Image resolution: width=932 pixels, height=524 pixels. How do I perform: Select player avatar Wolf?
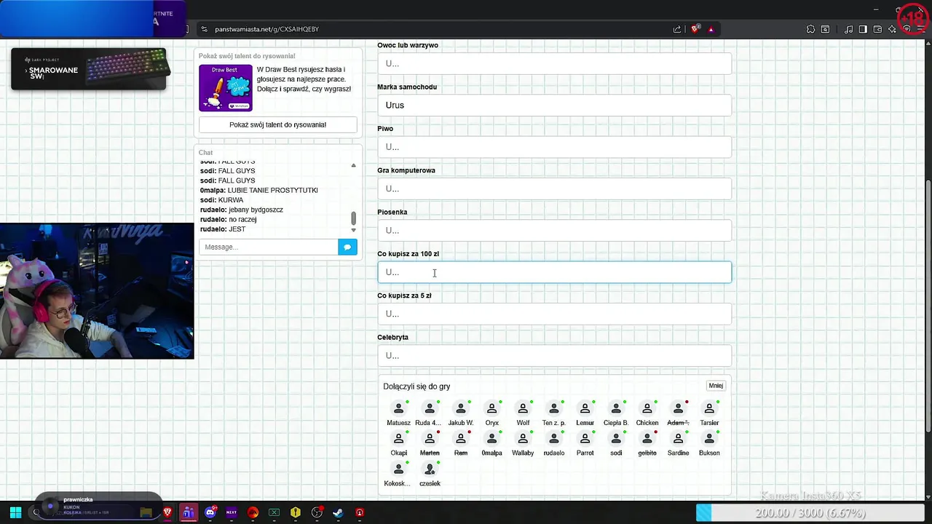pyautogui.click(x=523, y=409)
